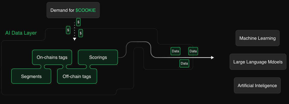
Task: Select the Scorings node
Action: tap(98, 57)
